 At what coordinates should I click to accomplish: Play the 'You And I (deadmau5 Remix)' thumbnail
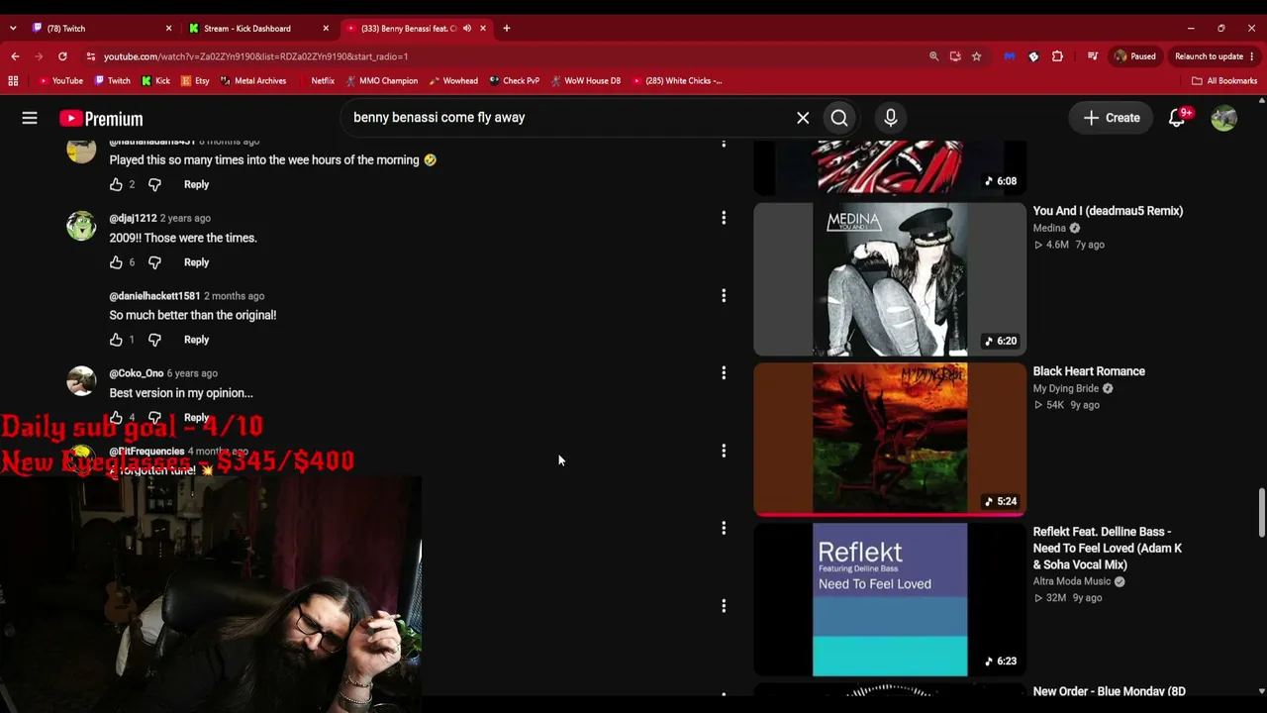[890, 279]
